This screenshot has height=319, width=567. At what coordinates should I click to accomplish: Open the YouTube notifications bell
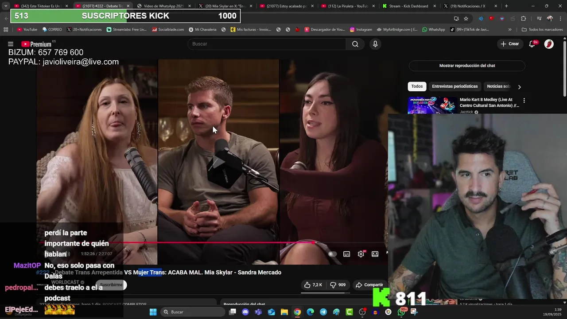click(x=532, y=44)
